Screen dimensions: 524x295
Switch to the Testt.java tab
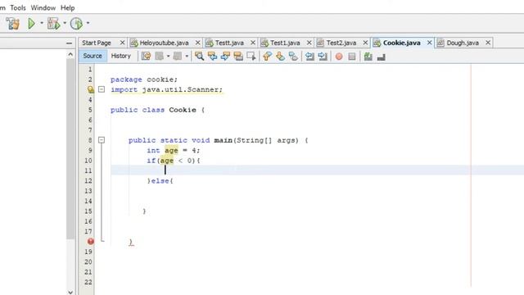229,43
